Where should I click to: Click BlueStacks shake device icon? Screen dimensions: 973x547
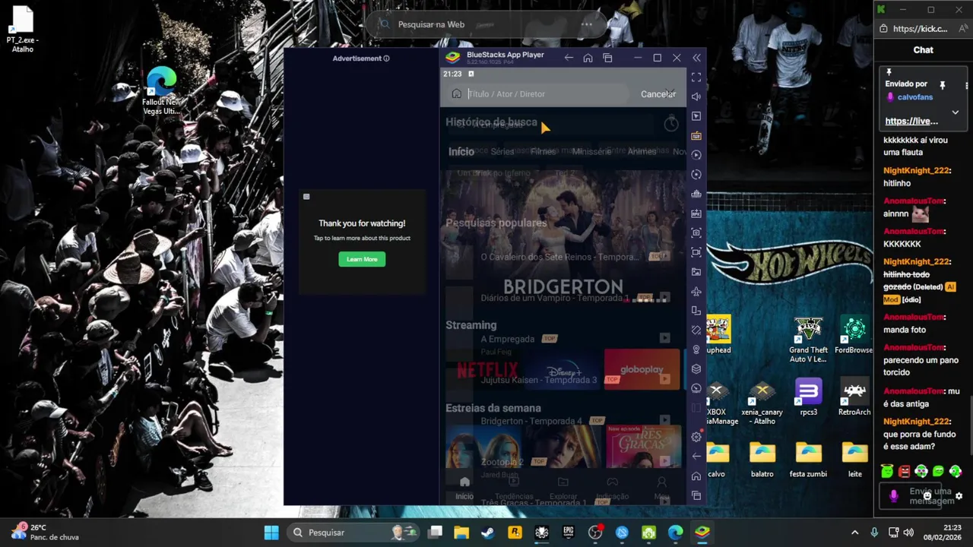696,330
